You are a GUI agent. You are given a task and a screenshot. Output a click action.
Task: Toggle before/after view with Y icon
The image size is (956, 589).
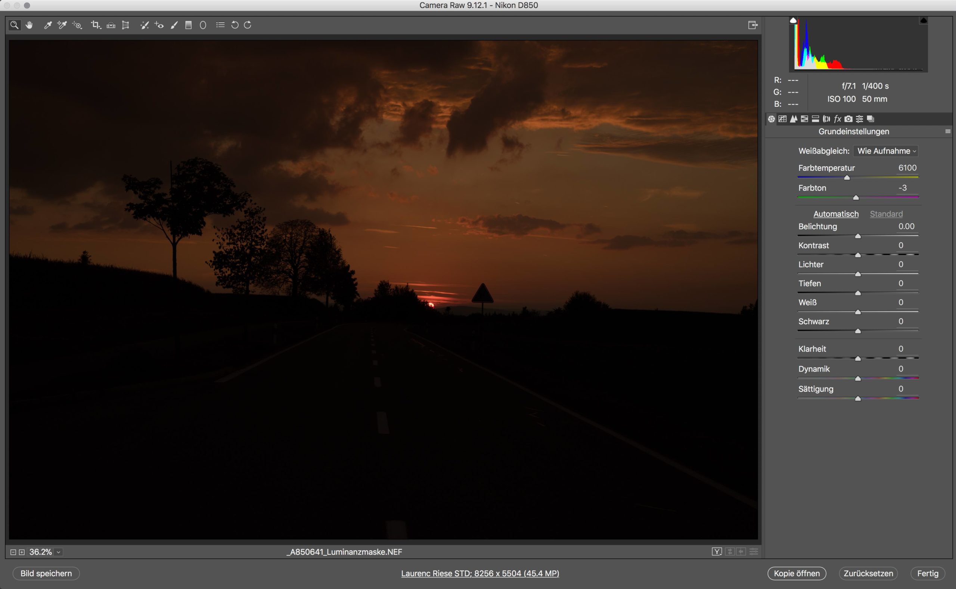pyautogui.click(x=717, y=552)
